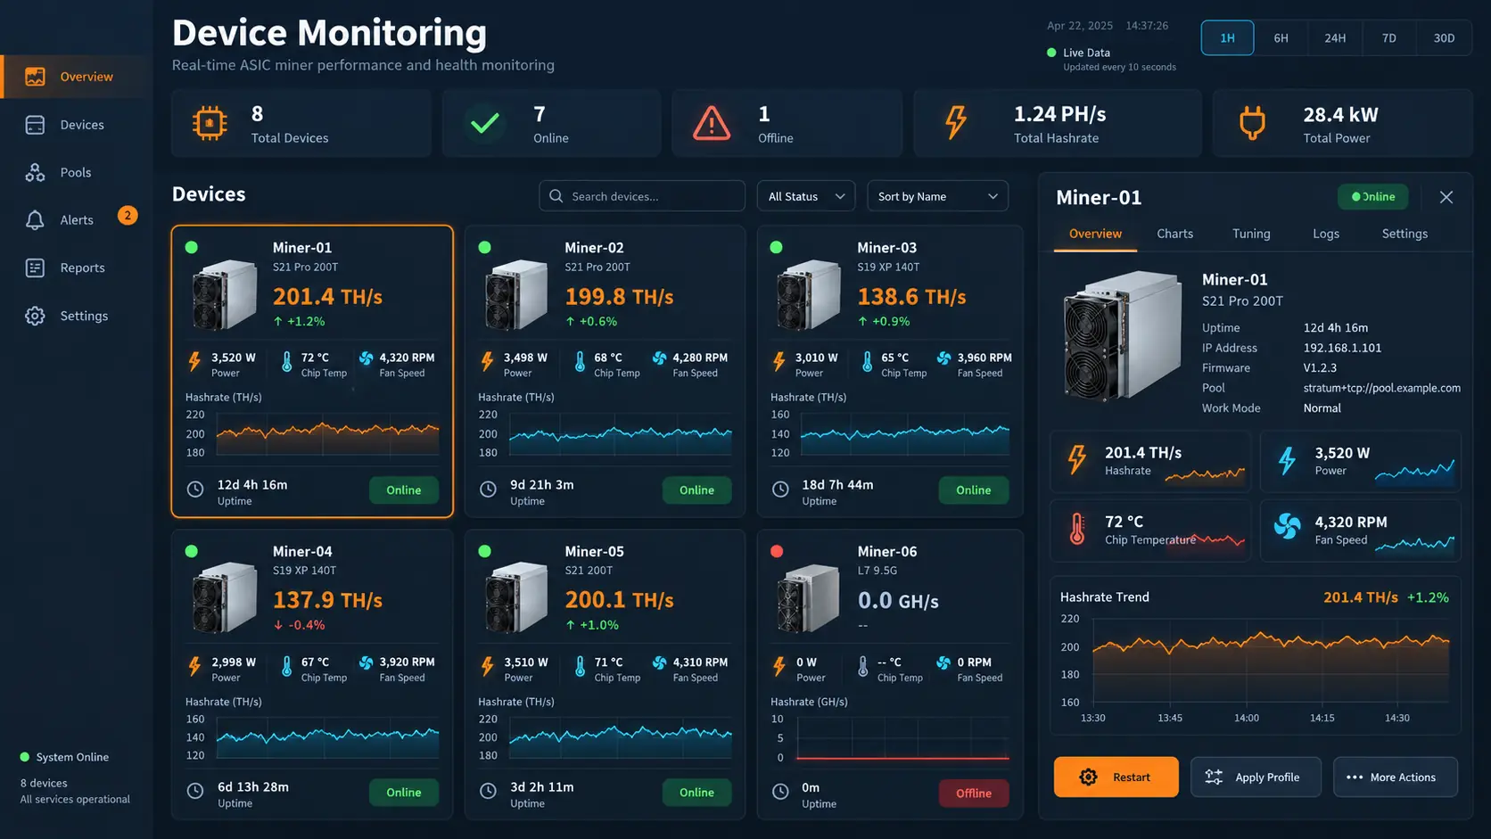This screenshot has height=839, width=1491.
Task: Click detail panel Power bolt icon
Action: coord(1287,460)
